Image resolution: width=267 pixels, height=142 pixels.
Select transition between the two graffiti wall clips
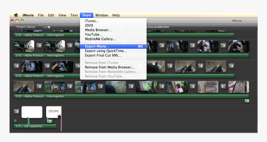pyautogui.click(x=70, y=87)
